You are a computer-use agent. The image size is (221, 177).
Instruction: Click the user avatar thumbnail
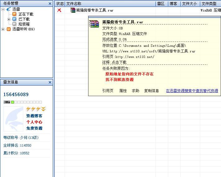tap(13, 119)
